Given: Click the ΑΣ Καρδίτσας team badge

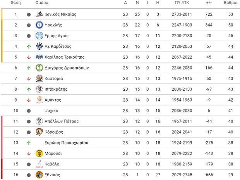Looking at the screenshot, I should tap(39, 46).
